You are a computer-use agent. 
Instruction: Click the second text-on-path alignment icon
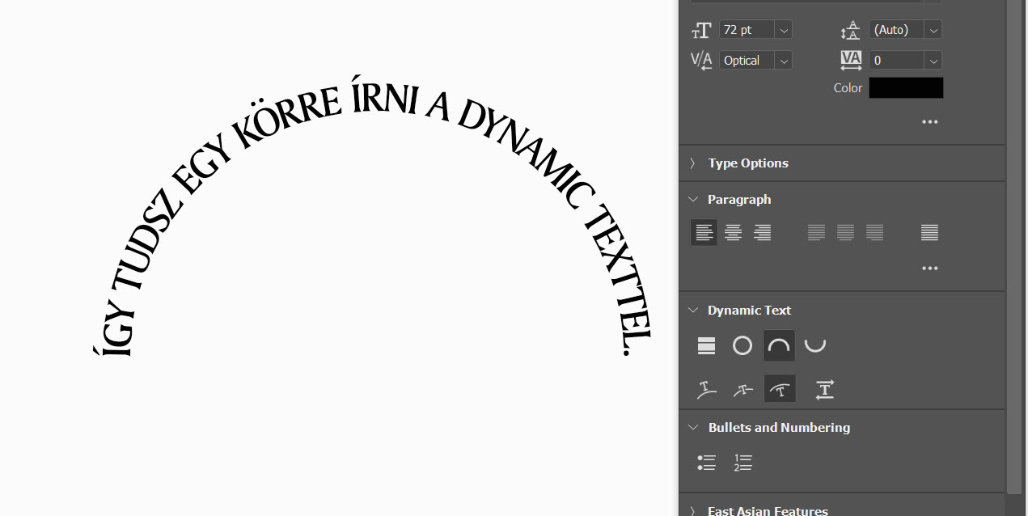click(x=742, y=390)
